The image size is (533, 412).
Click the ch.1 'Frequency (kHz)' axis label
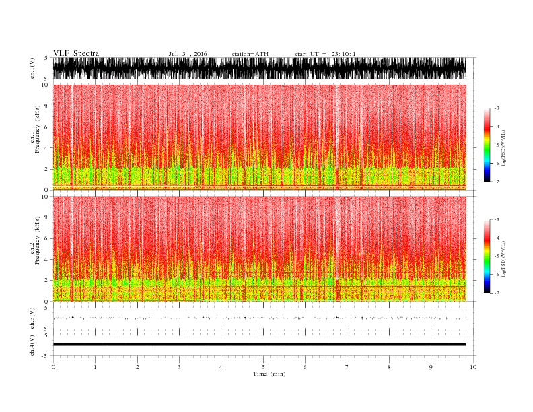pyautogui.click(x=38, y=129)
